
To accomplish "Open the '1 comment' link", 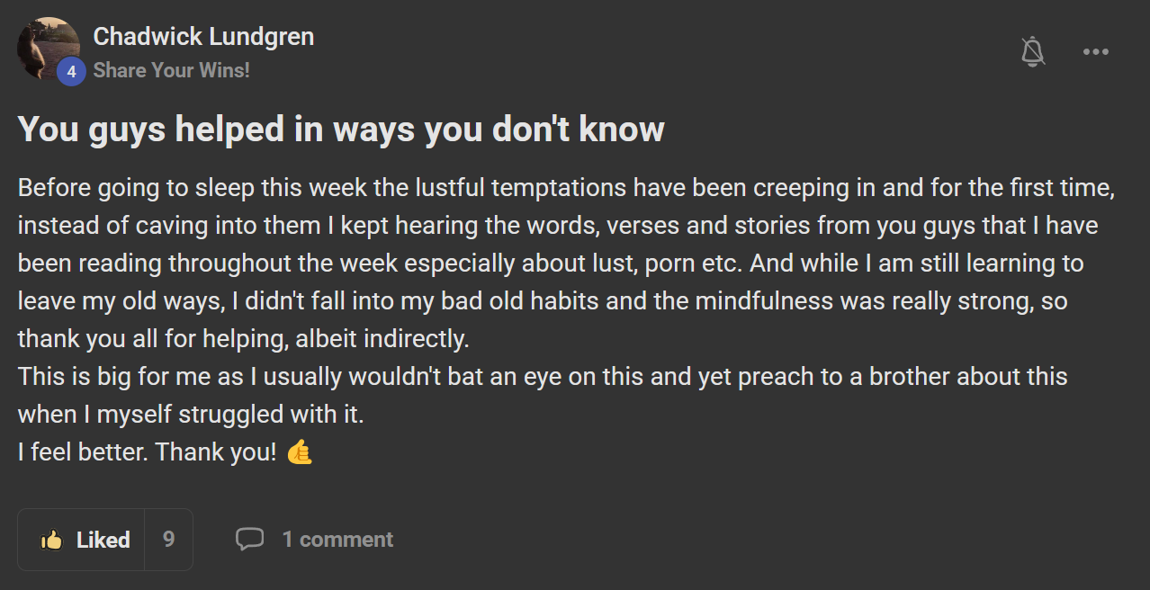I will click(337, 540).
